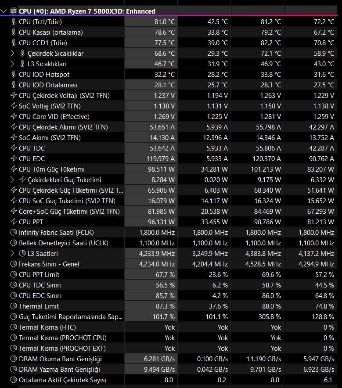Click the lightning icon beside CPU PPT
This screenshot has width=342, height=388.
(x=14, y=222)
